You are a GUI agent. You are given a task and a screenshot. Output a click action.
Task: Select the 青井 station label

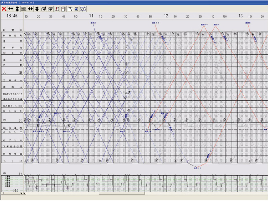pos(12,60)
